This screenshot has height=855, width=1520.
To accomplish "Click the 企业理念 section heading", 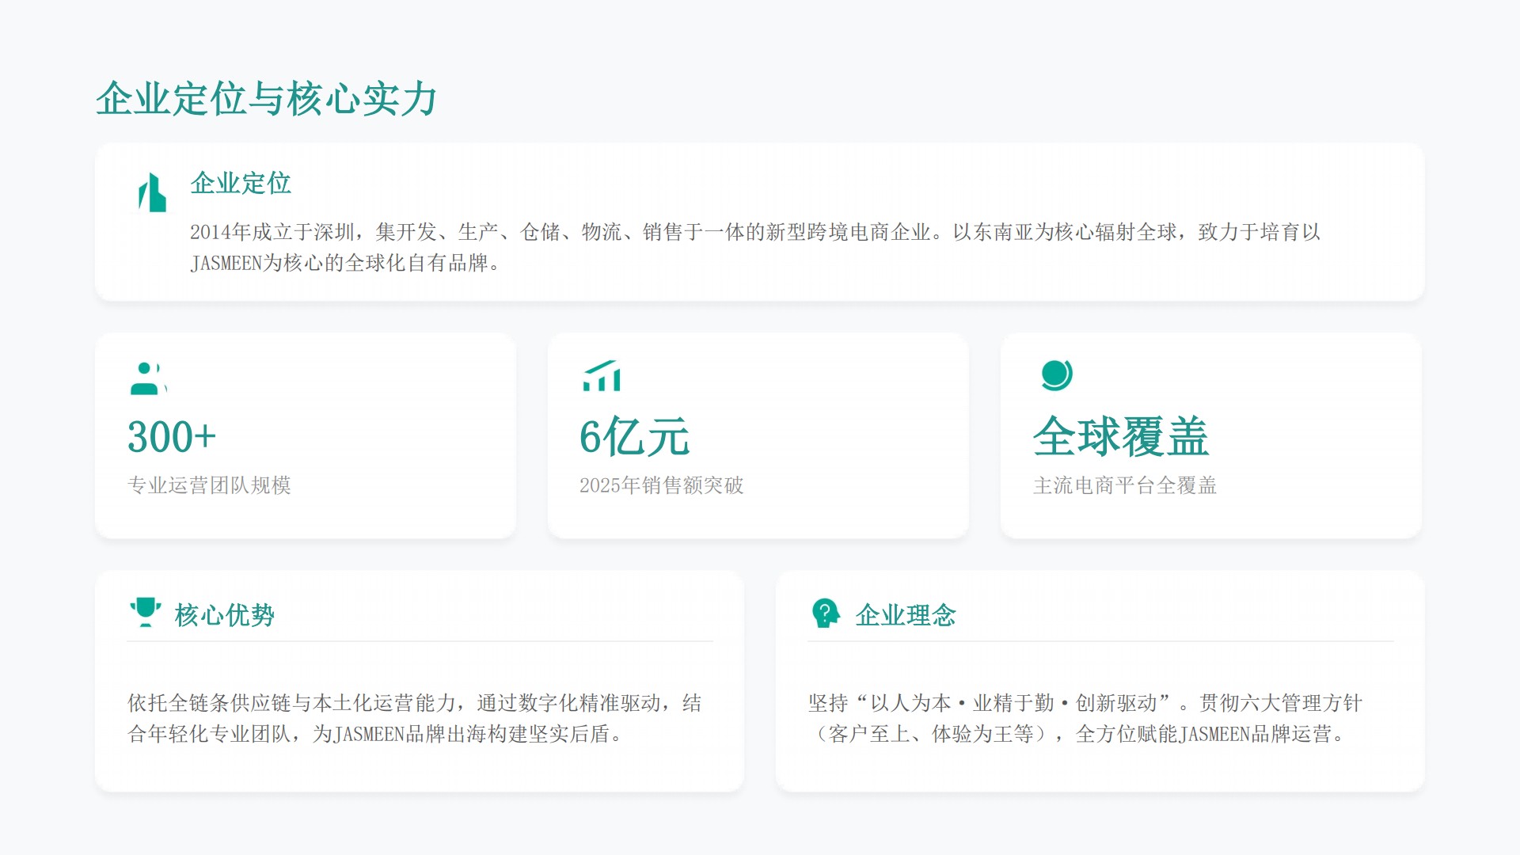I will [906, 615].
